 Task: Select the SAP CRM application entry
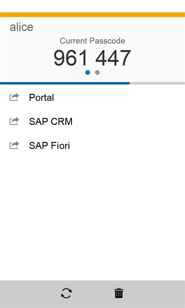(x=92, y=121)
